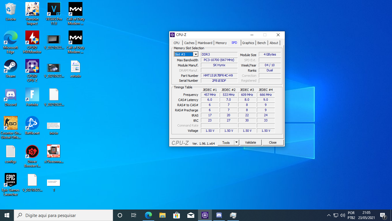Select Microsoft Edge desktop icon
This screenshot has width=392, height=221.
(11, 42)
